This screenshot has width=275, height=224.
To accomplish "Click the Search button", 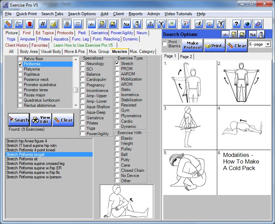I will click(x=19, y=120).
